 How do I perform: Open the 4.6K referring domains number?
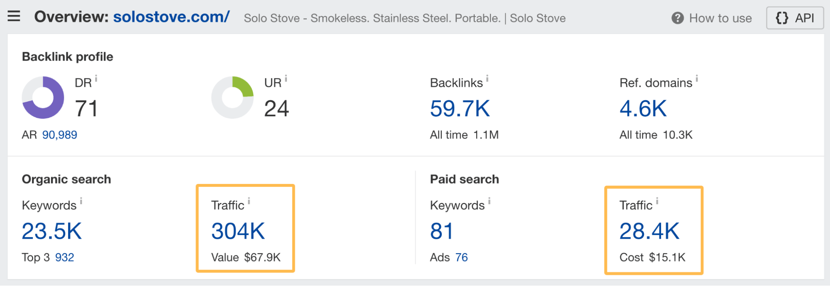(643, 109)
